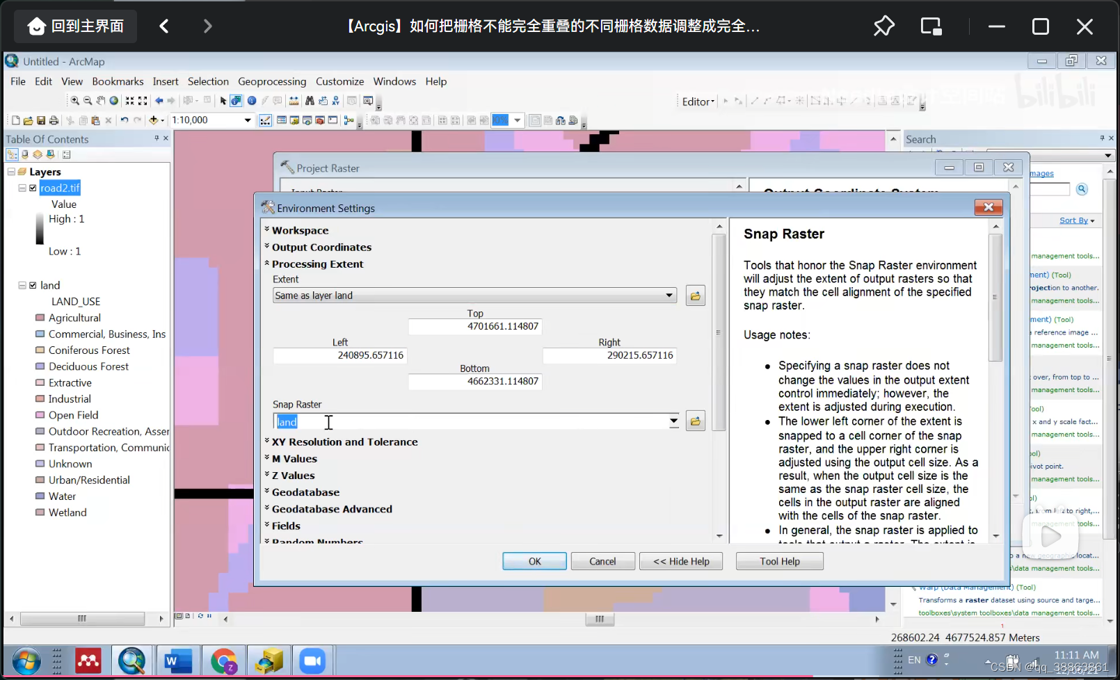Save the map document

pyautogui.click(x=41, y=120)
